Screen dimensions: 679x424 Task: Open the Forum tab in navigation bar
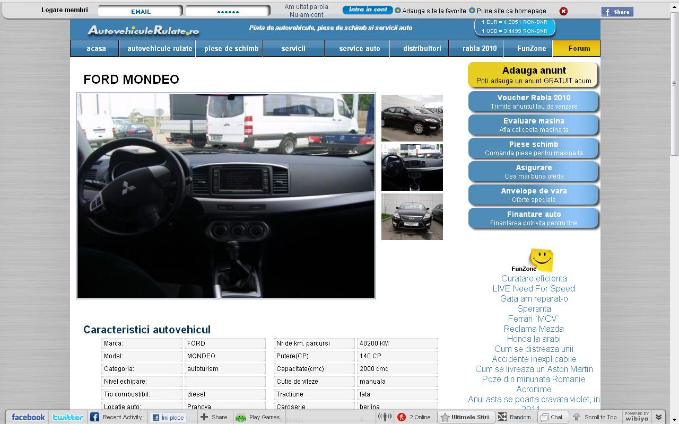[579, 48]
